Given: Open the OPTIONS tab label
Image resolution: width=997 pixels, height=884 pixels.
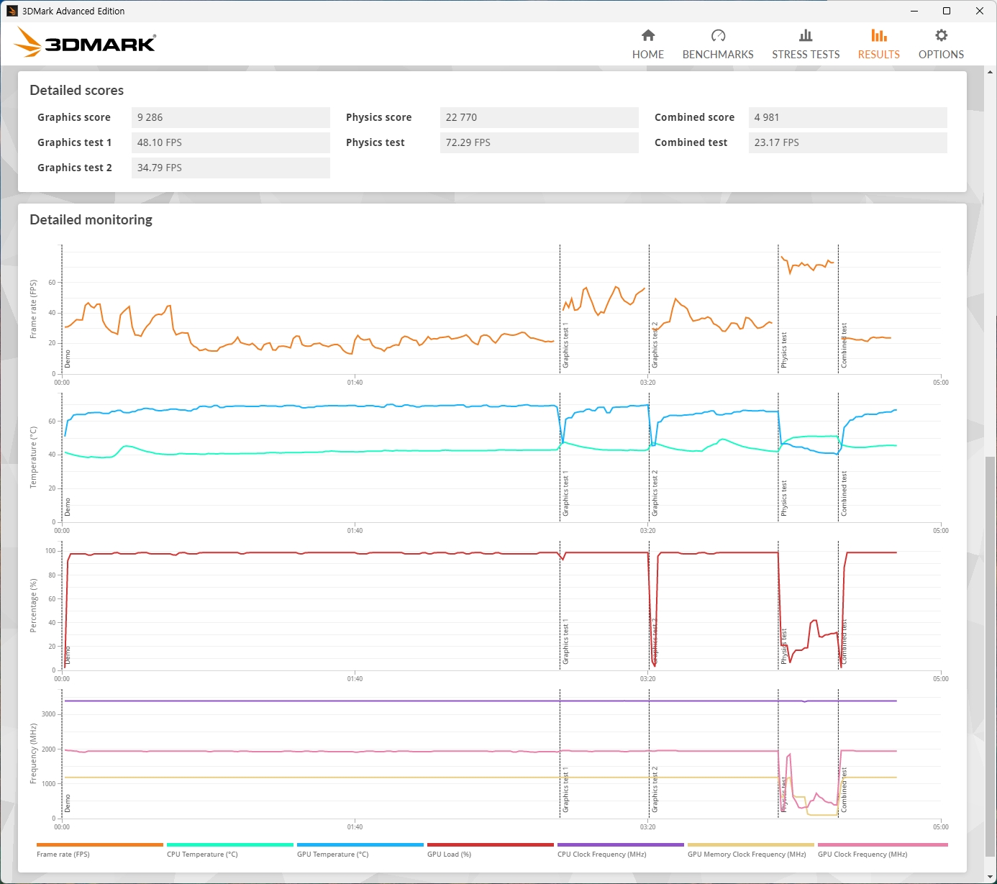Looking at the screenshot, I should [x=941, y=55].
